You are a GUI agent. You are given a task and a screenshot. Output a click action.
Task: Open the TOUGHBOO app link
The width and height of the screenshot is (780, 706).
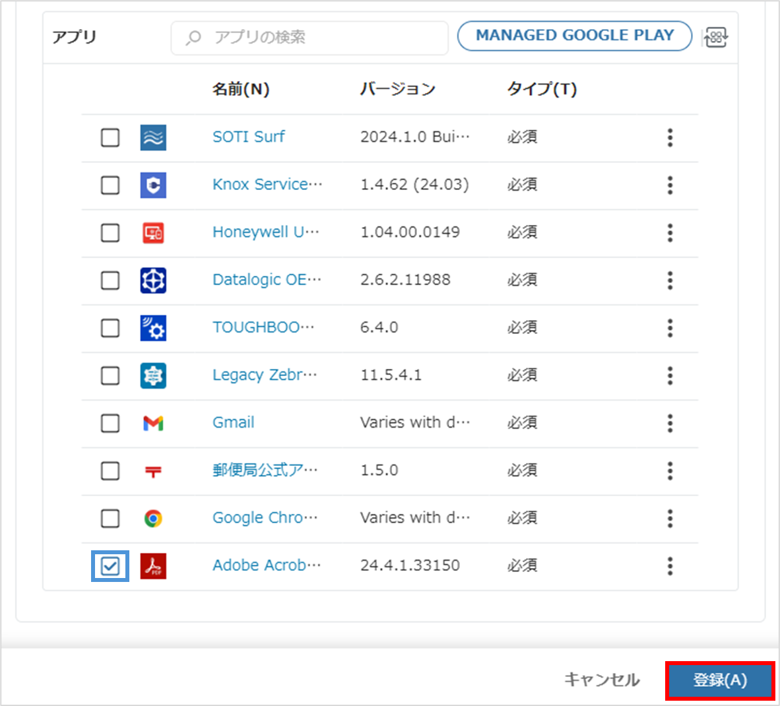coord(263,327)
